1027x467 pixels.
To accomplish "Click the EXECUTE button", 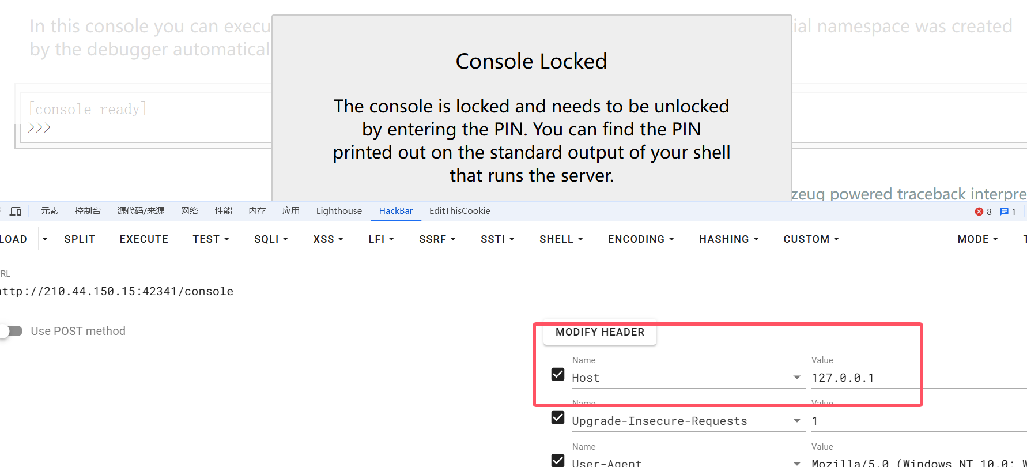I will [x=144, y=239].
